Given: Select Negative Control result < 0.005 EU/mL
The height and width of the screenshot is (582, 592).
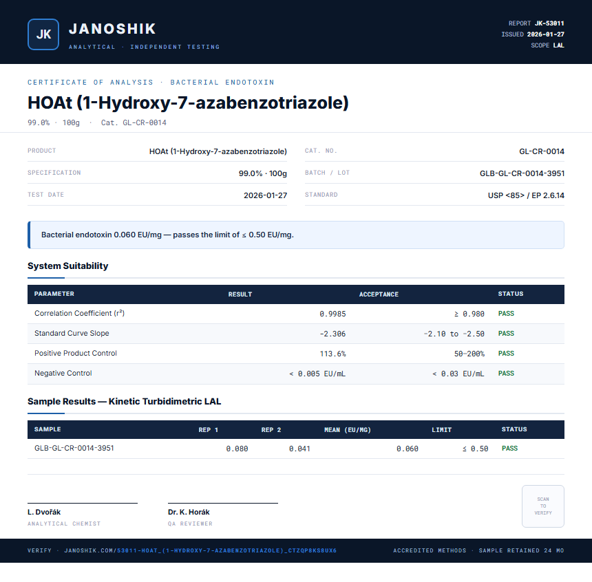Looking at the screenshot, I should [x=317, y=374].
